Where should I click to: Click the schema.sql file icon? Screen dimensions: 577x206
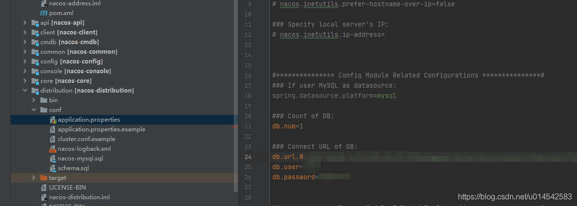(52, 169)
